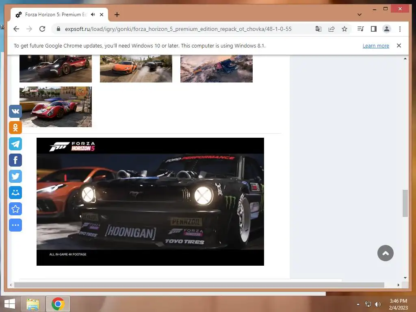Dismiss the Chrome update notification bar

click(x=399, y=45)
